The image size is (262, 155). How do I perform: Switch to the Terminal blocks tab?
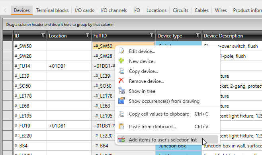[52, 10]
